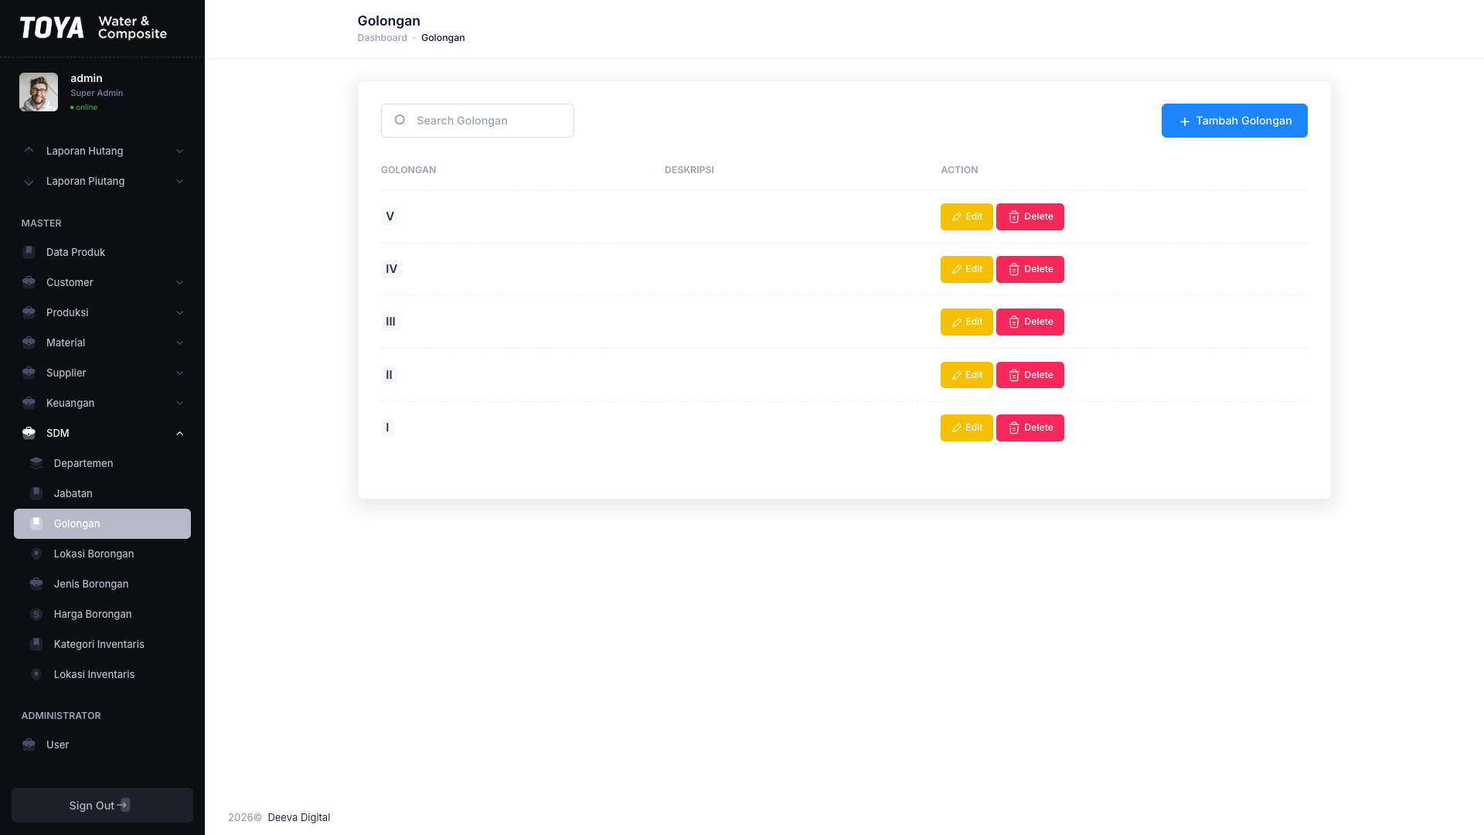The height and width of the screenshot is (835, 1484).
Task: Click the Dashboard breadcrumb link
Action: 382,38
